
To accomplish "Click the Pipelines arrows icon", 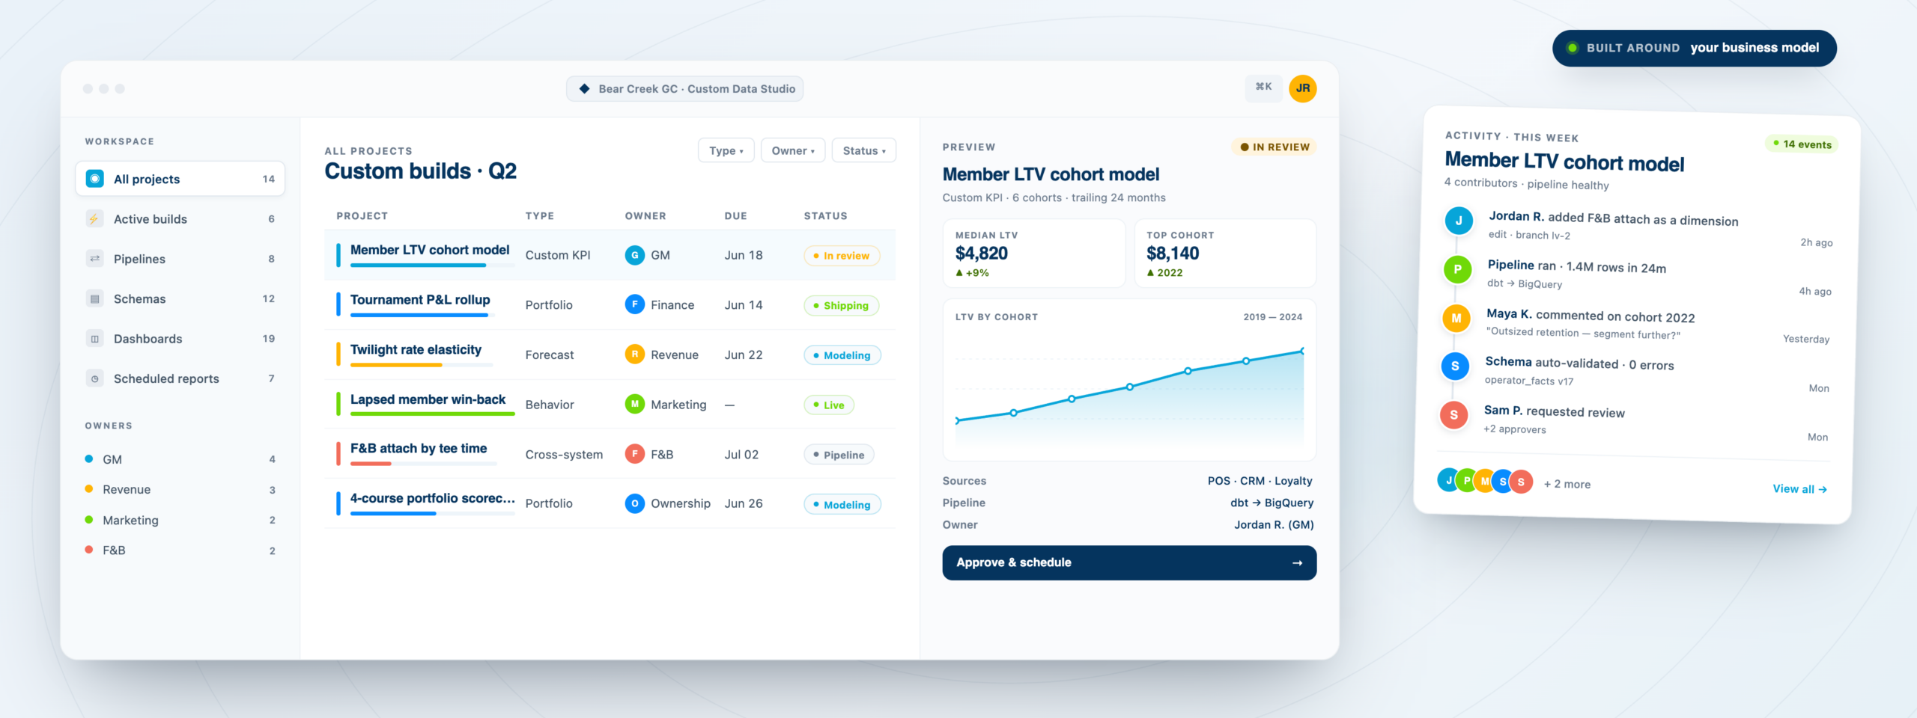I will pyautogui.click(x=95, y=259).
